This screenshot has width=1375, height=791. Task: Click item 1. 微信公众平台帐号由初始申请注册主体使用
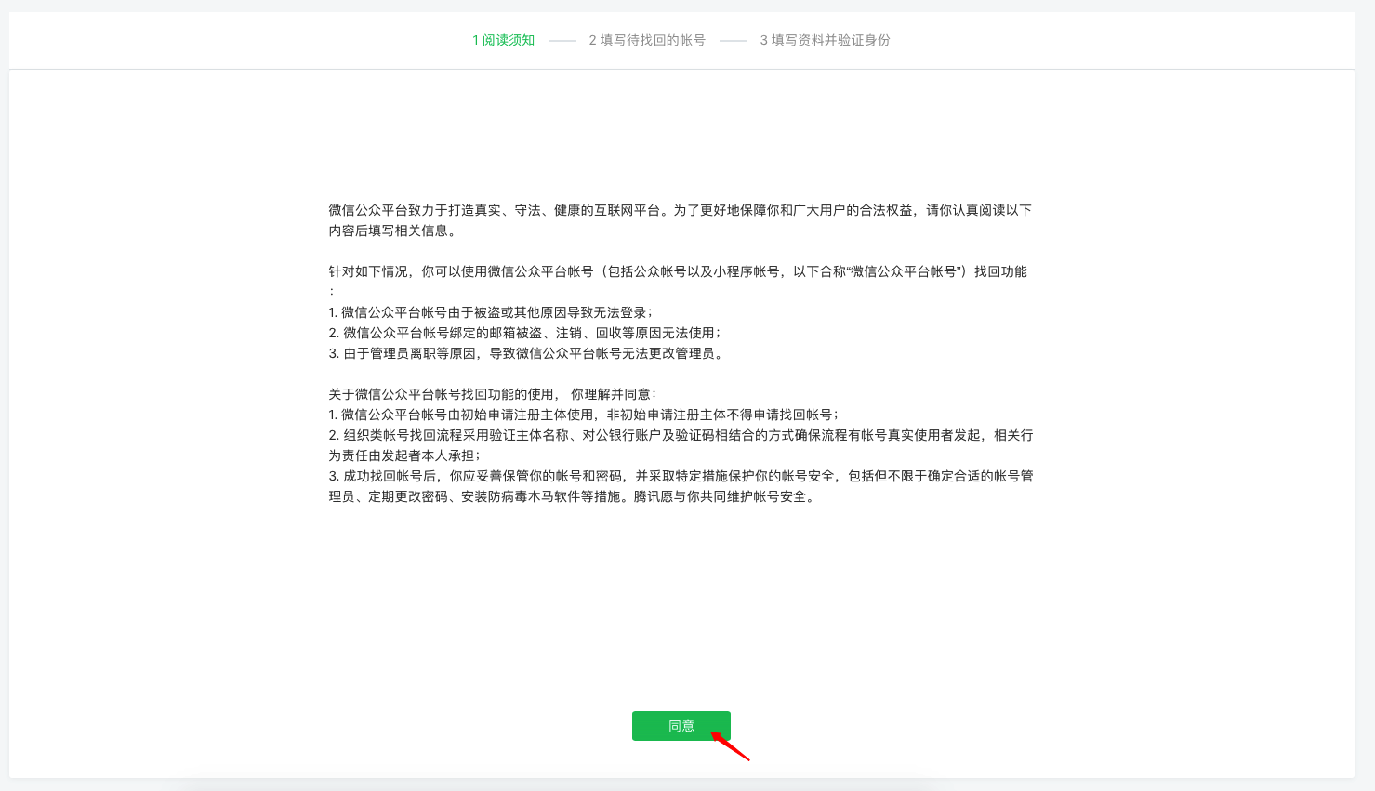[584, 415]
